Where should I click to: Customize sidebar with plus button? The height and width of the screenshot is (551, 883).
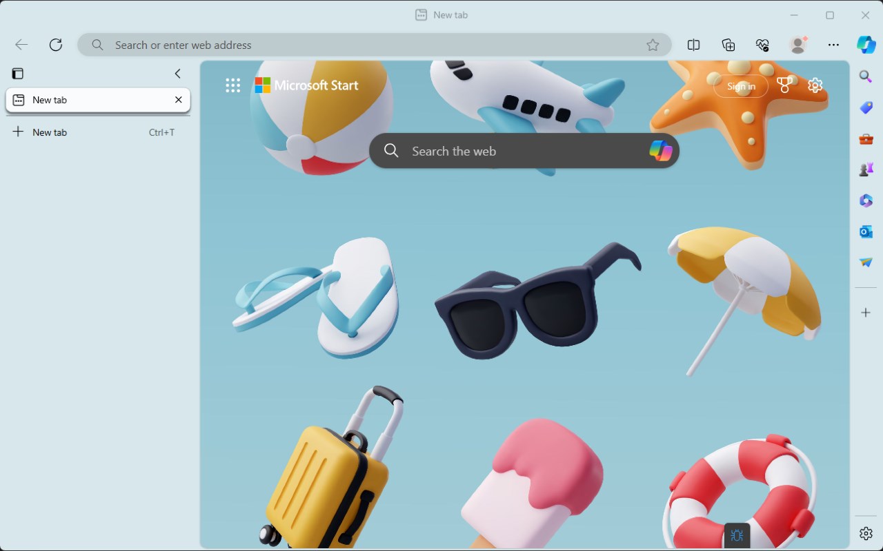pyautogui.click(x=866, y=313)
